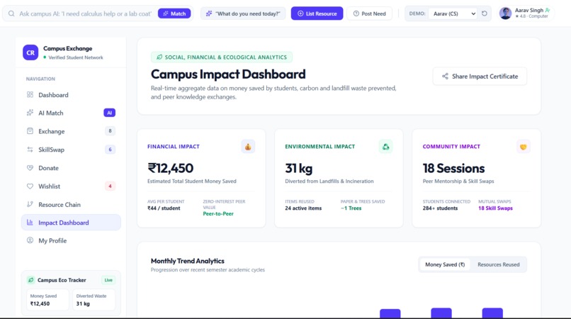The image size is (571, 319).
Task: Click the leaf icon in Campus Eco Tracker
Action: [x=30, y=280]
